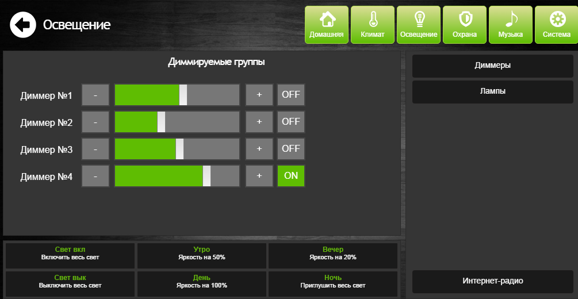
Task: Activate the Ночь dim light scene
Action: [333, 284]
